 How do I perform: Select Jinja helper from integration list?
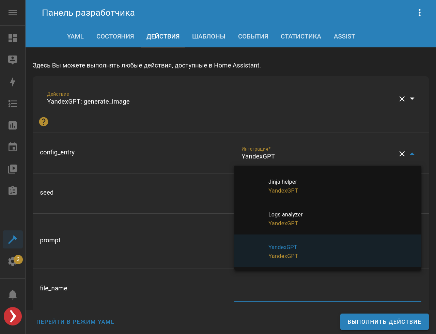click(x=328, y=185)
